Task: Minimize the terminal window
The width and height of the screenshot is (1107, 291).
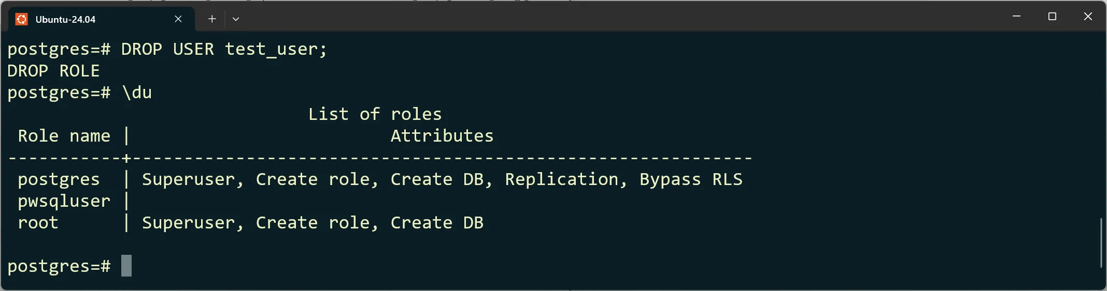Action: click(x=1016, y=17)
